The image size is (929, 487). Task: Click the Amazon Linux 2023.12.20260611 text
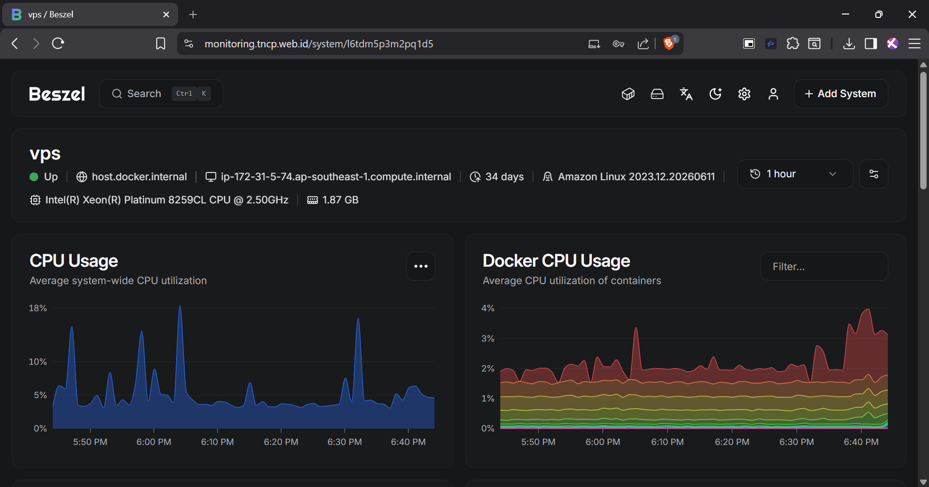[636, 177]
